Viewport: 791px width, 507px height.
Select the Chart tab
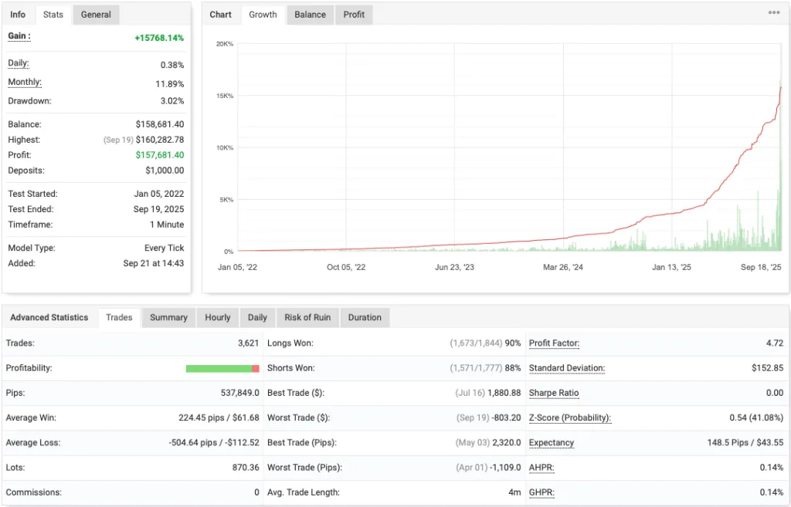point(222,14)
